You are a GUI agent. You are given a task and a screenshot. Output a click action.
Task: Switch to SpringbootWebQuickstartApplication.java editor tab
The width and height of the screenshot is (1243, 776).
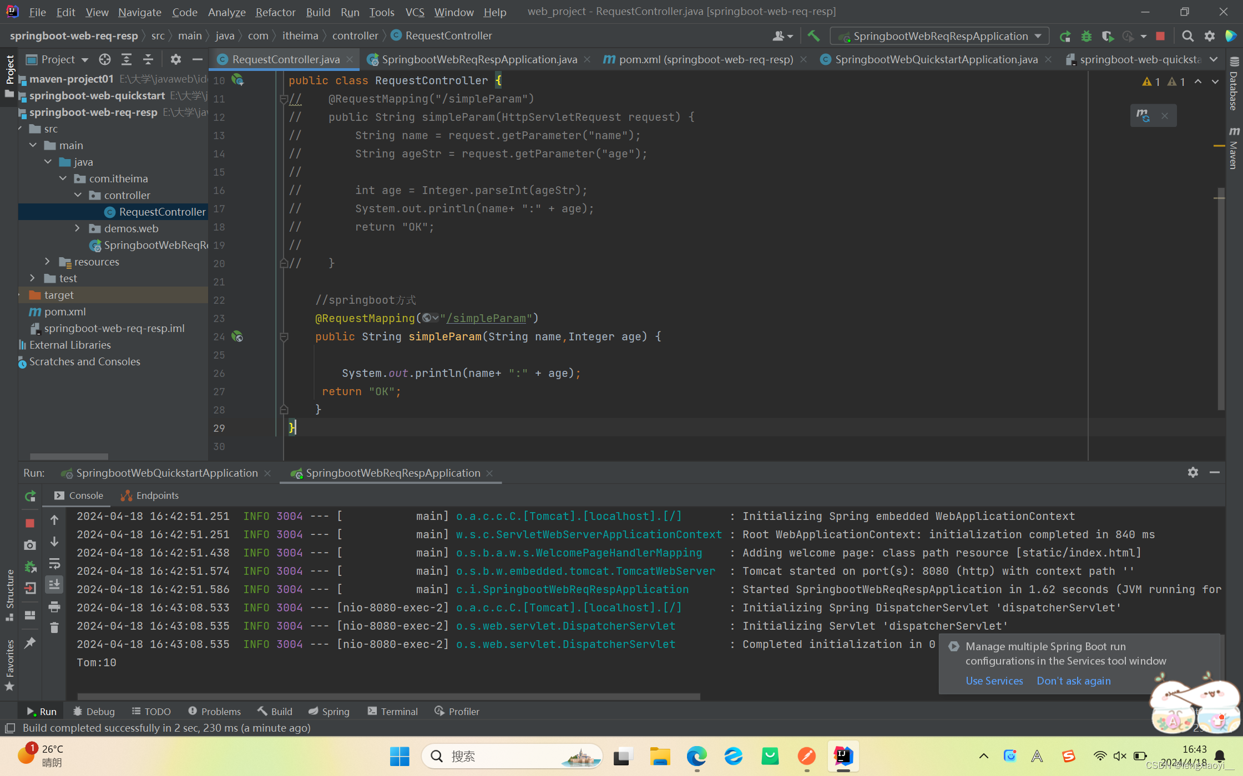tap(936, 59)
